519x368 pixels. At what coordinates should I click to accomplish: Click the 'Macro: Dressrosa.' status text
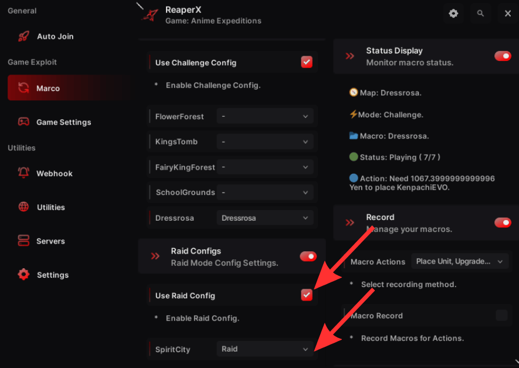[394, 136]
